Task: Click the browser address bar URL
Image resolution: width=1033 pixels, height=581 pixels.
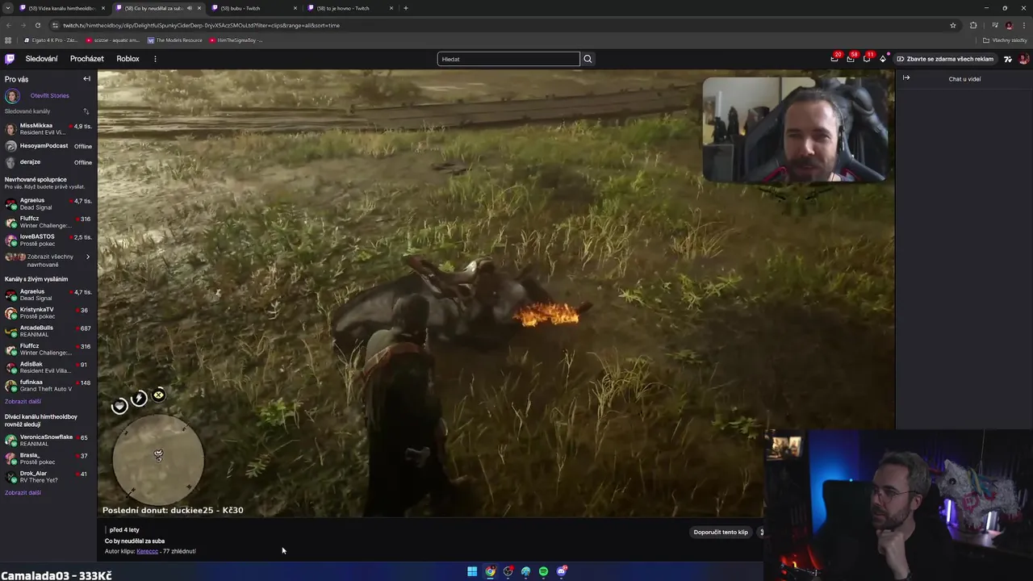Action: point(201,25)
